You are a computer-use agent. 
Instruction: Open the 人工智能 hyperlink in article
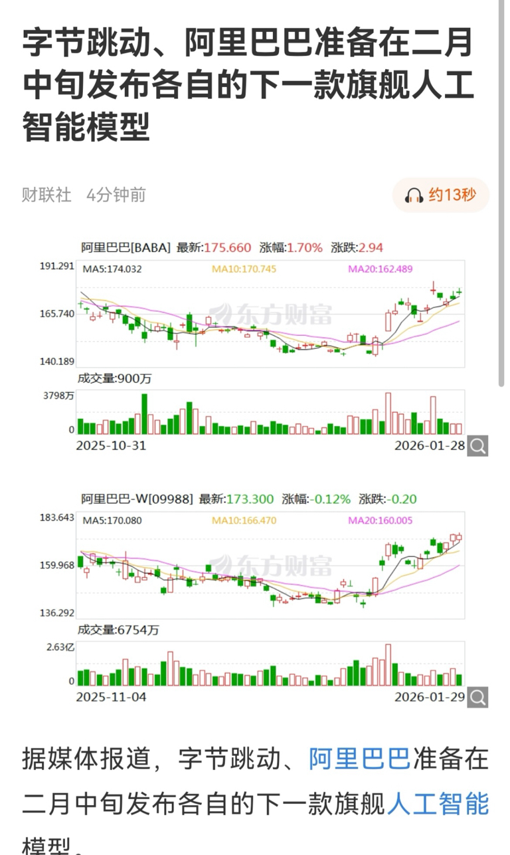tap(437, 804)
